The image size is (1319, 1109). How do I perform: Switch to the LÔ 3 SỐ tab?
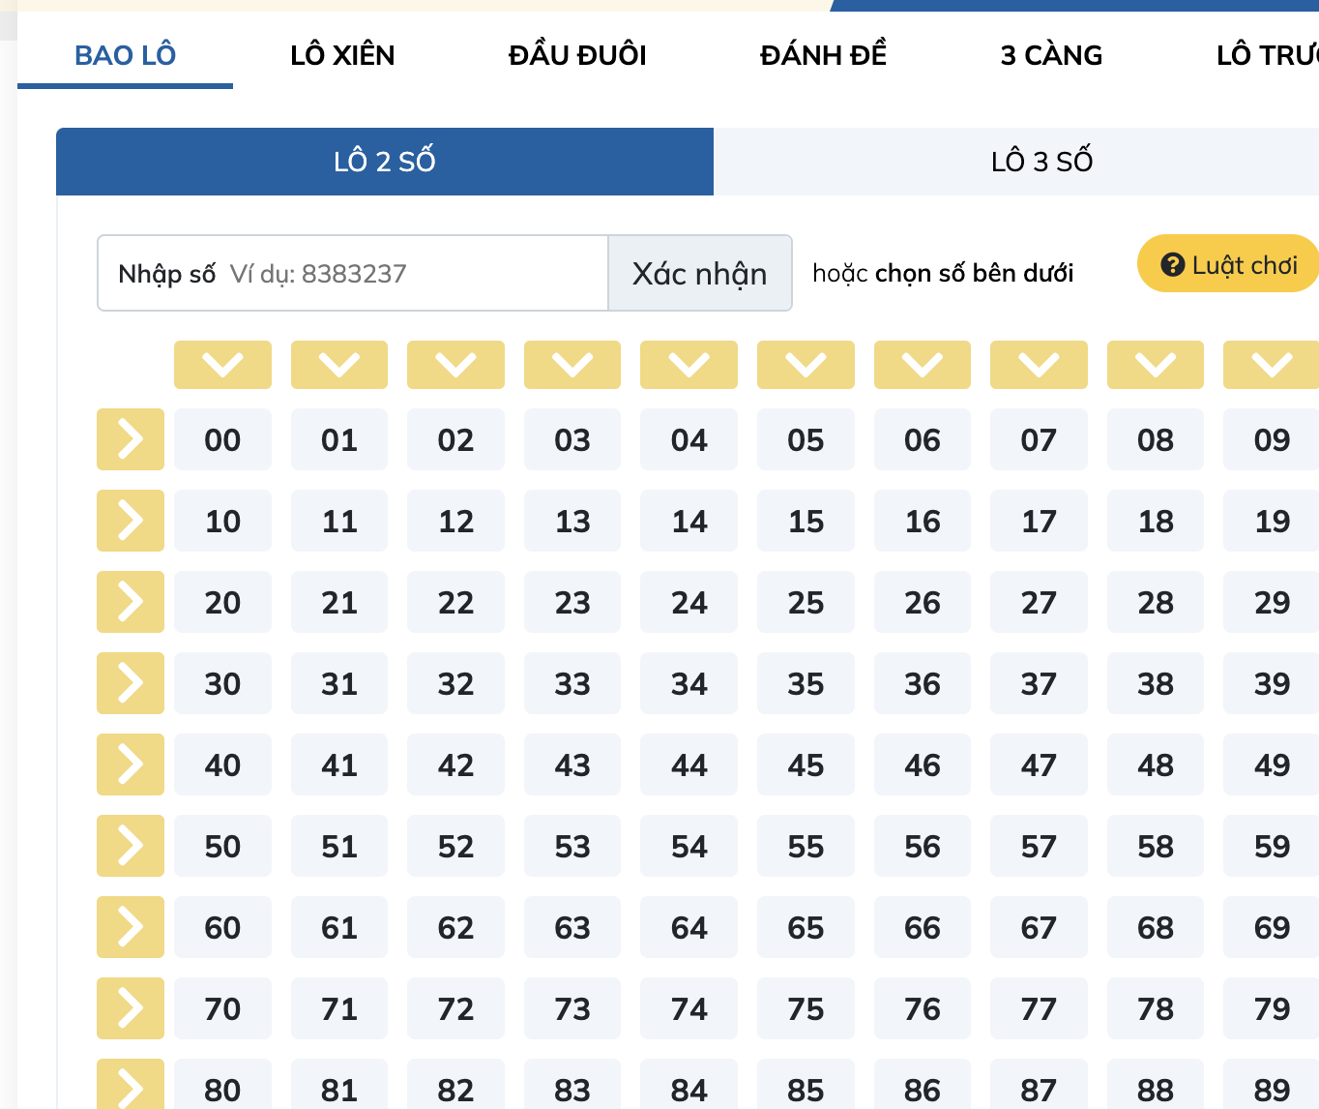point(1041,161)
